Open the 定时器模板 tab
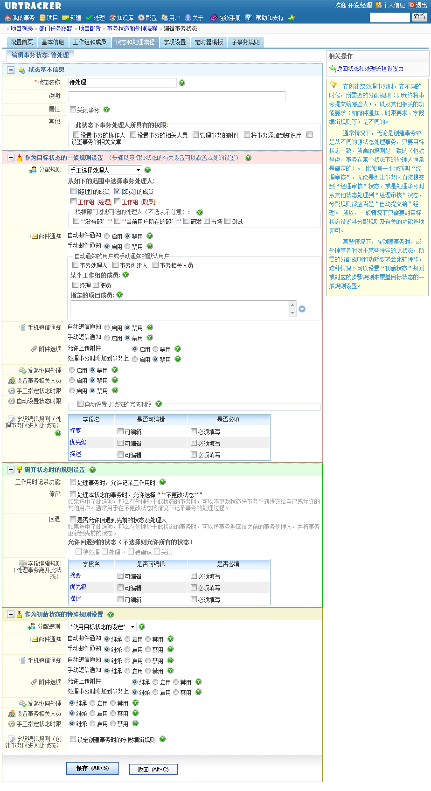 click(209, 42)
